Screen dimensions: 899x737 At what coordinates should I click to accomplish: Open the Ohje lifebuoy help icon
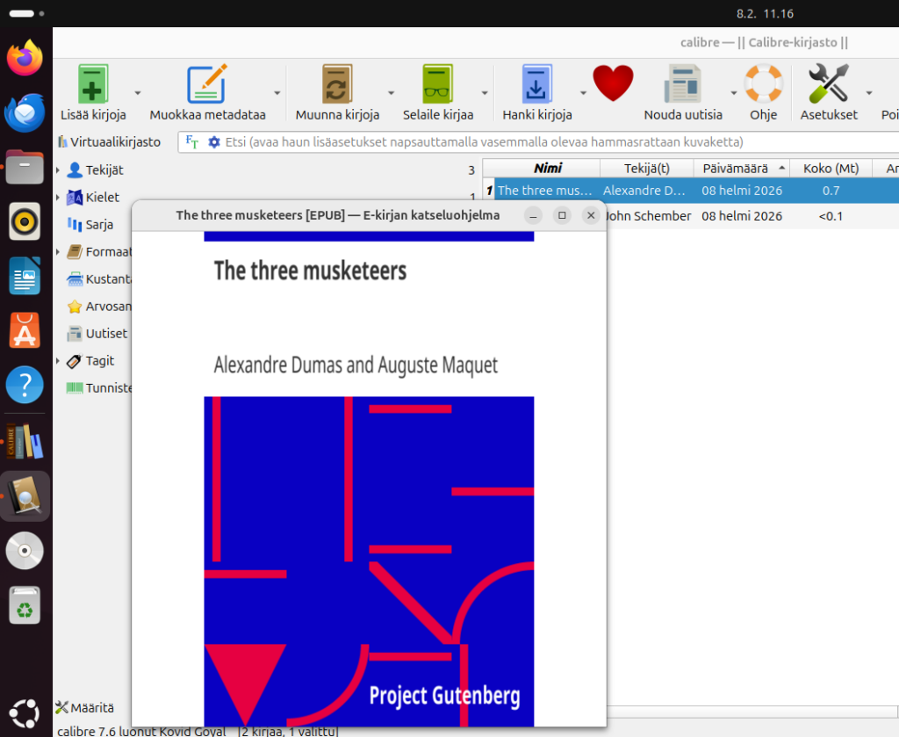click(763, 85)
